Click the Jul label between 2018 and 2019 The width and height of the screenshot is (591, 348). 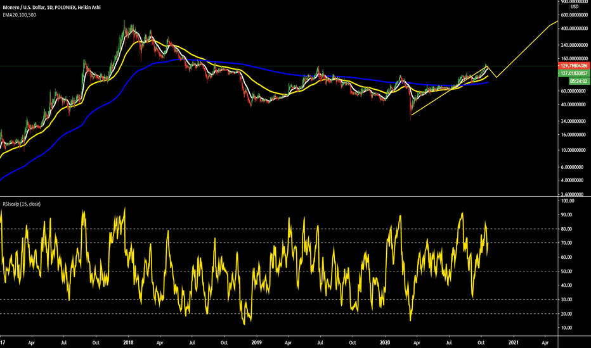pyautogui.click(x=192, y=343)
